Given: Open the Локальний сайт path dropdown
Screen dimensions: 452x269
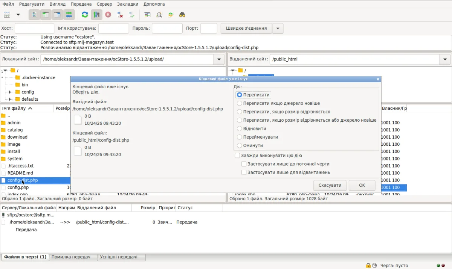Looking at the screenshot, I should coord(219,59).
